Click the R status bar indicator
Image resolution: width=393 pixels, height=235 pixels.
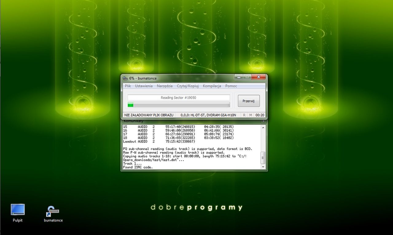244,115
